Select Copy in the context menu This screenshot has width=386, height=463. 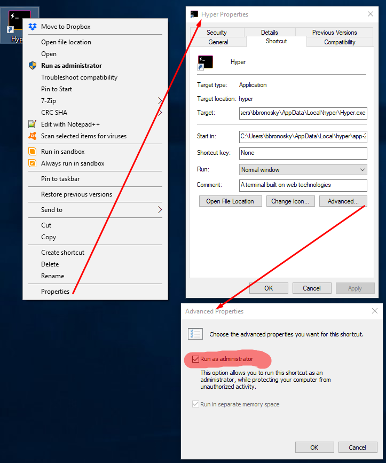[96, 237]
